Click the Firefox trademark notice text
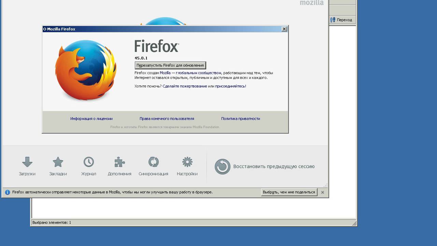This screenshot has height=246, width=437. pyautogui.click(x=165, y=127)
